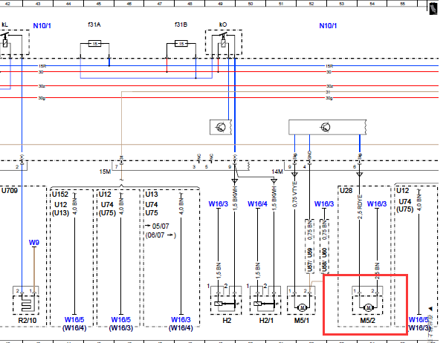Select the (W16/4) label under U13 section
The image size is (446, 343).
coord(181,328)
